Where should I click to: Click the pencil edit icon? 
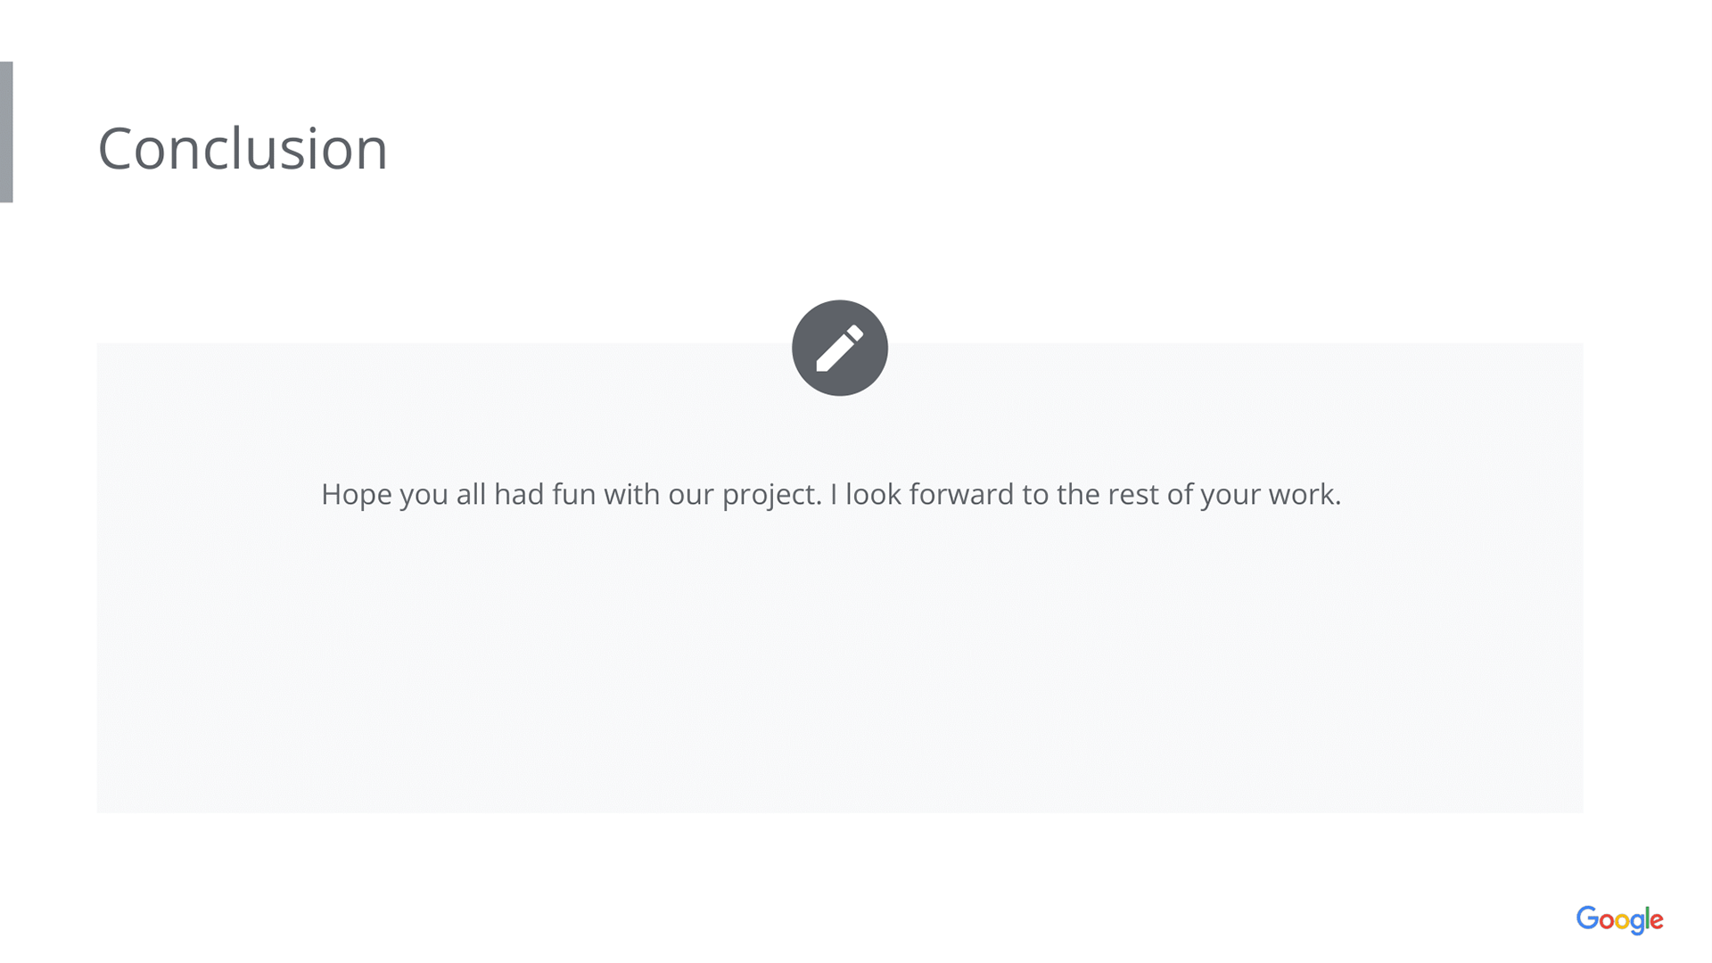tap(839, 348)
